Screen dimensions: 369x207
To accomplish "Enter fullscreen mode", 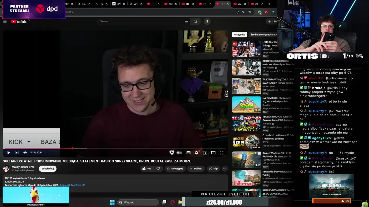I will tap(221, 153).
